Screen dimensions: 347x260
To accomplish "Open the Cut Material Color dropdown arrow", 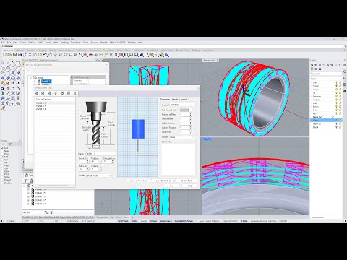I will (190, 110).
